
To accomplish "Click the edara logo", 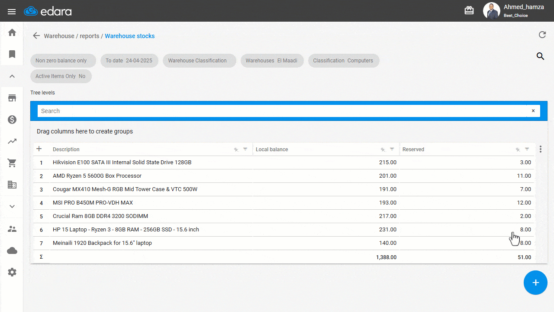I will coord(48,11).
